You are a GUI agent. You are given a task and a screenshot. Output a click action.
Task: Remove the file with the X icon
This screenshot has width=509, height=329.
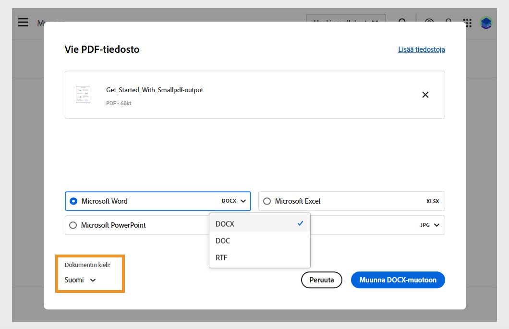[x=425, y=95]
